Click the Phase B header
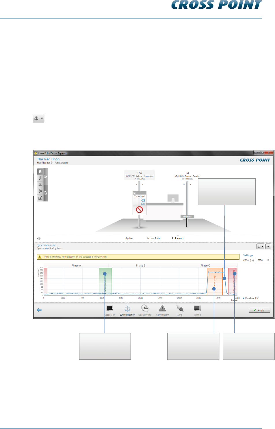The width and height of the screenshot is (275, 429). [x=141, y=265]
